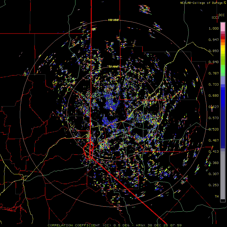Click the CORRELATION COEFFICIENT (CC) caption text
227x227 pixels.
(x=79, y=225)
